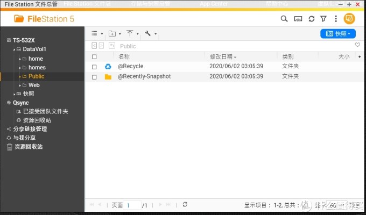Viewport: 366px width, 215px height.
Task: Click the @Recycle folder name
Action: pos(130,66)
